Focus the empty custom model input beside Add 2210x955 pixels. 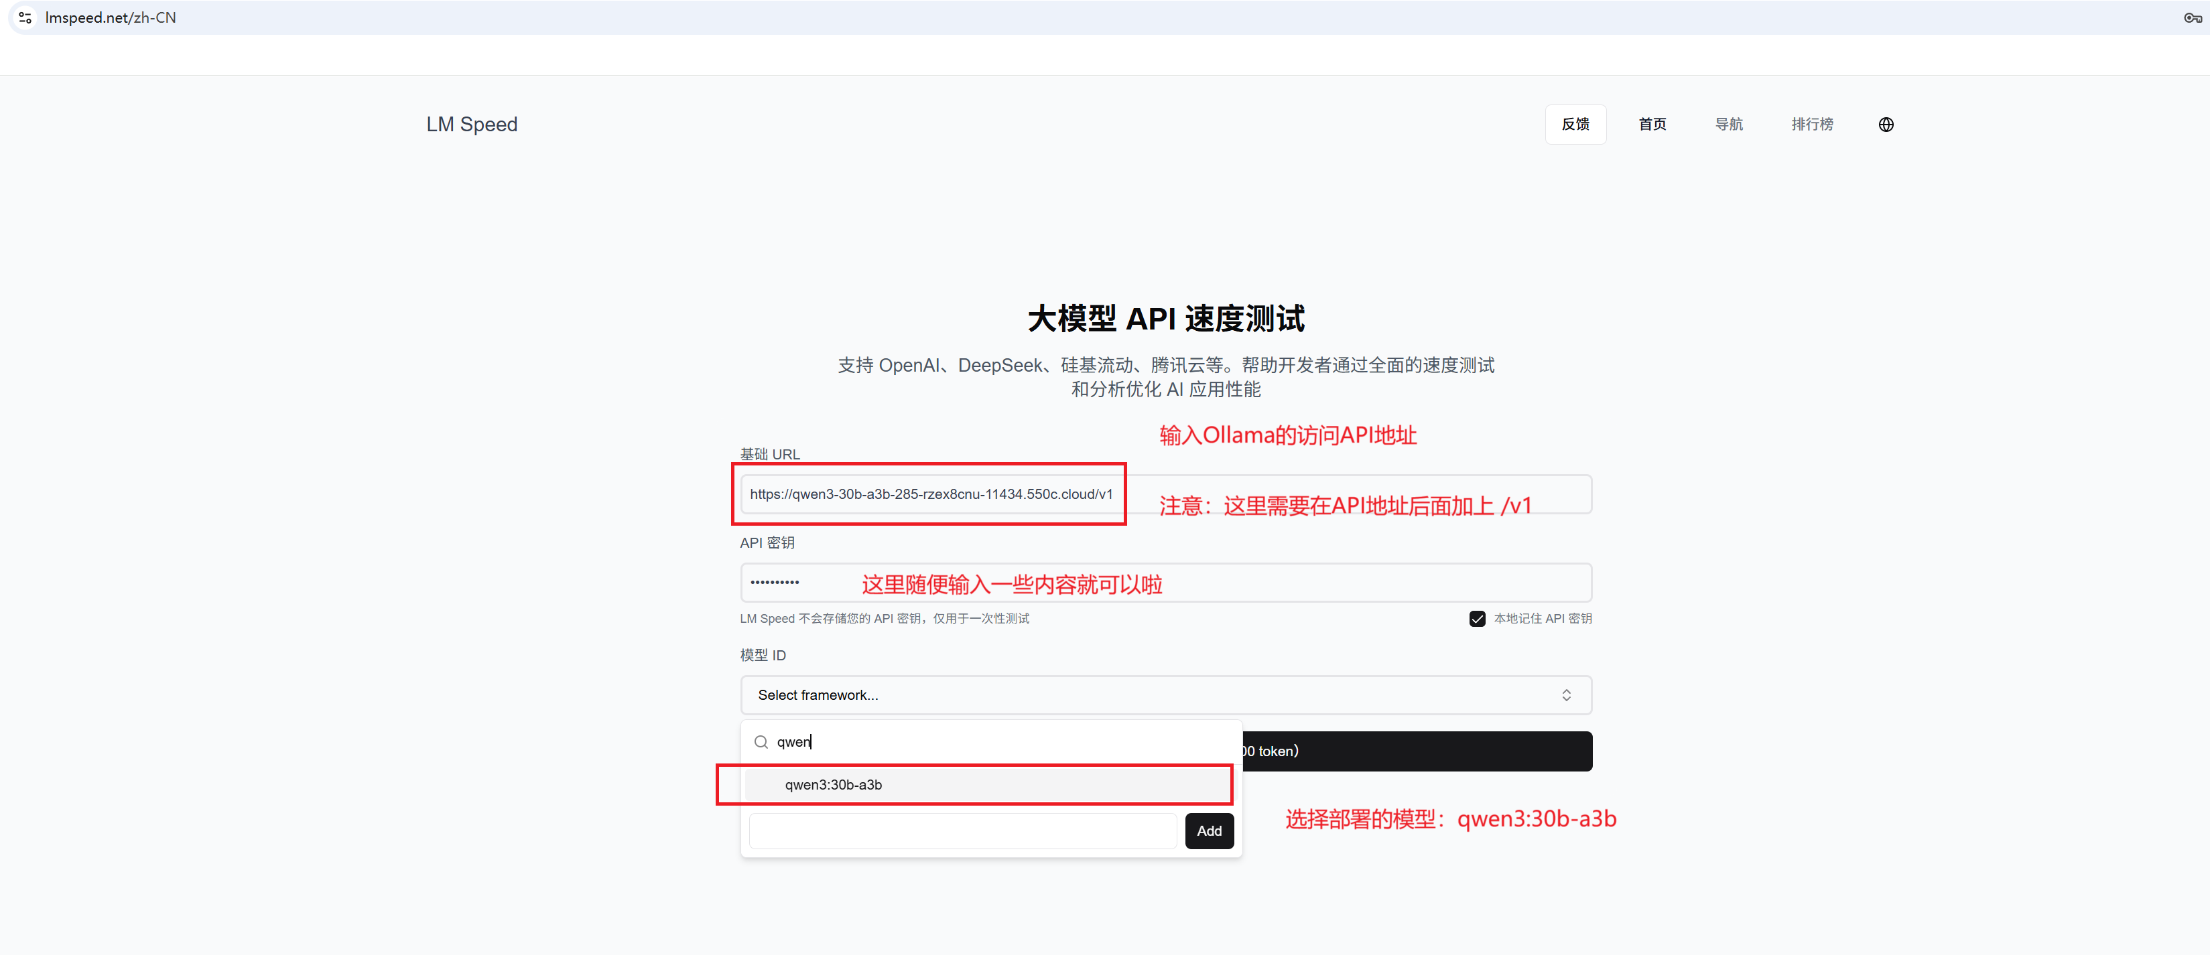[961, 830]
